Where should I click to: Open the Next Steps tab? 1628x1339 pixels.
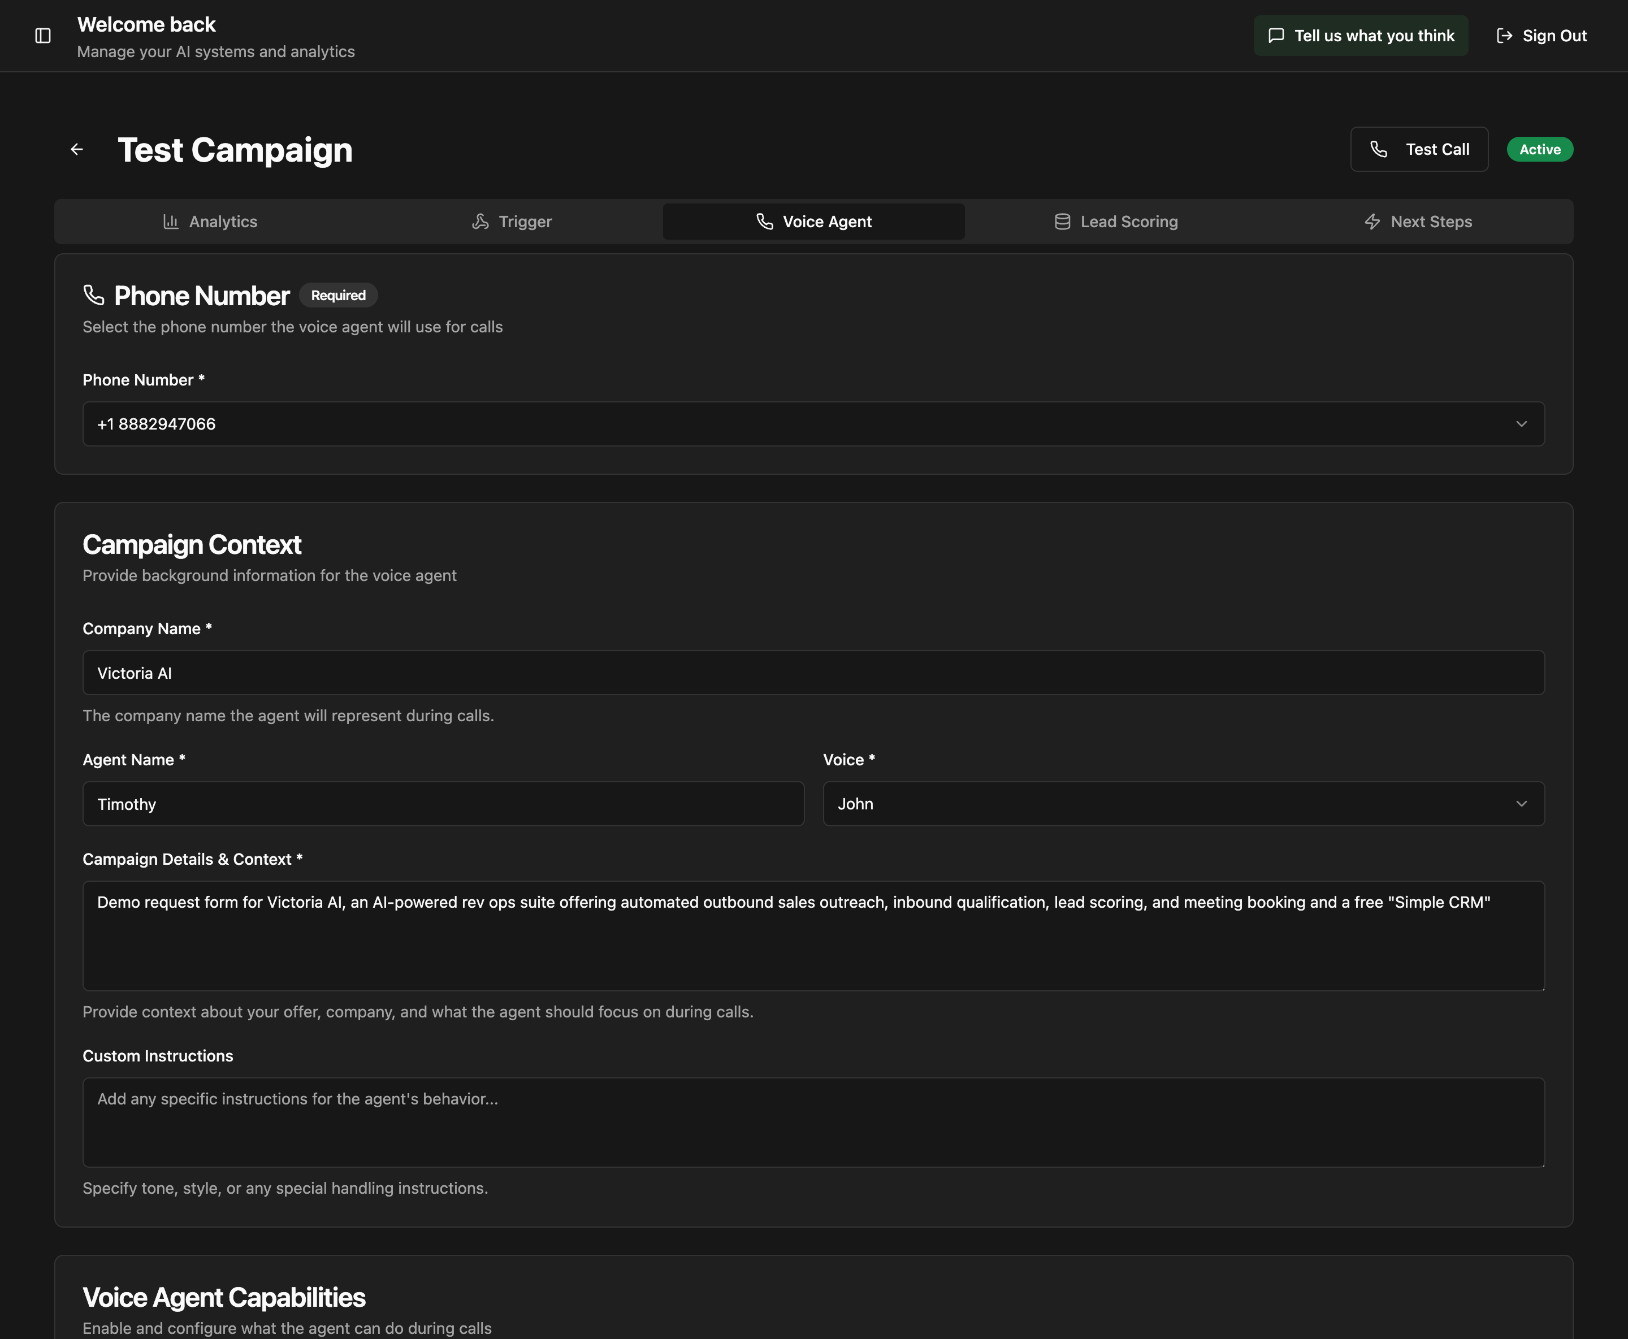1431,222
